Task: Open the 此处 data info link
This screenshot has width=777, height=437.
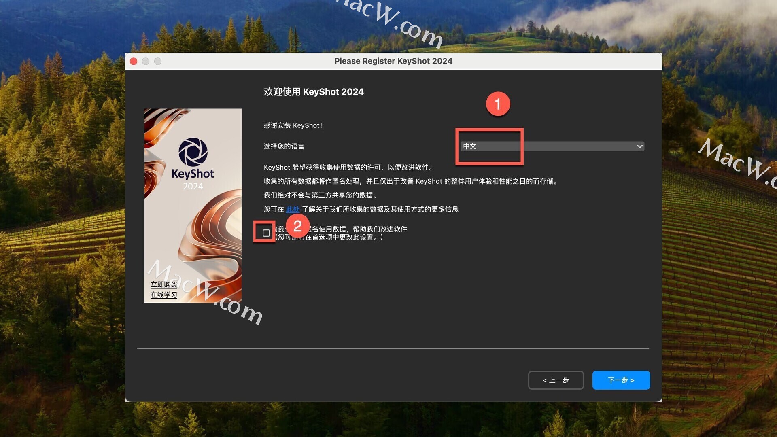Action: pyautogui.click(x=293, y=209)
